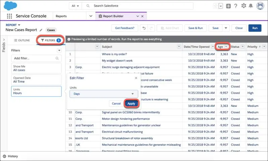Click the search magnifier icon
The width and height of the screenshot is (268, 161).
[x=88, y=6]
